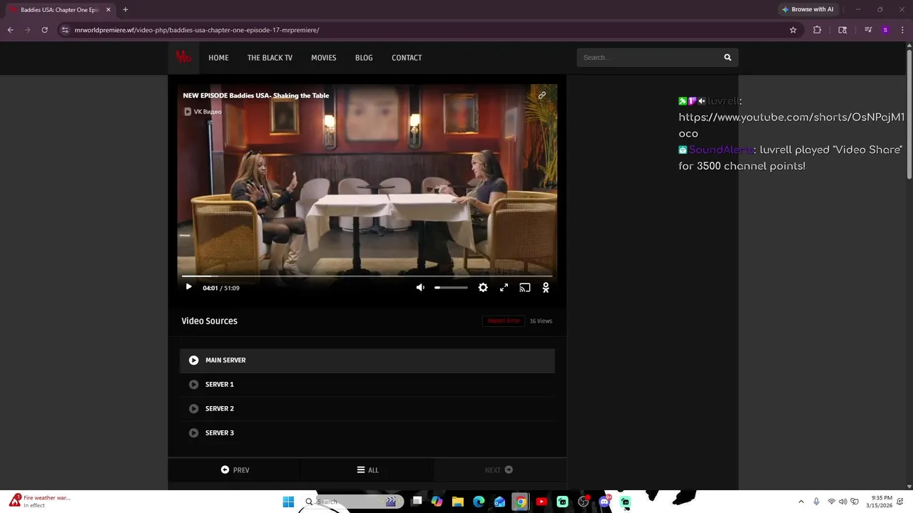Bookmark this page with the star
The height and width of the screenshot is (513, 913).
coord(793,30)
